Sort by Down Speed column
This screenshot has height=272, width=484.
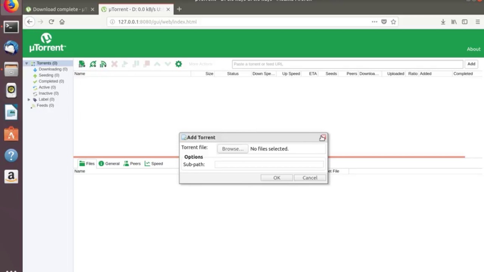point(264,74)
